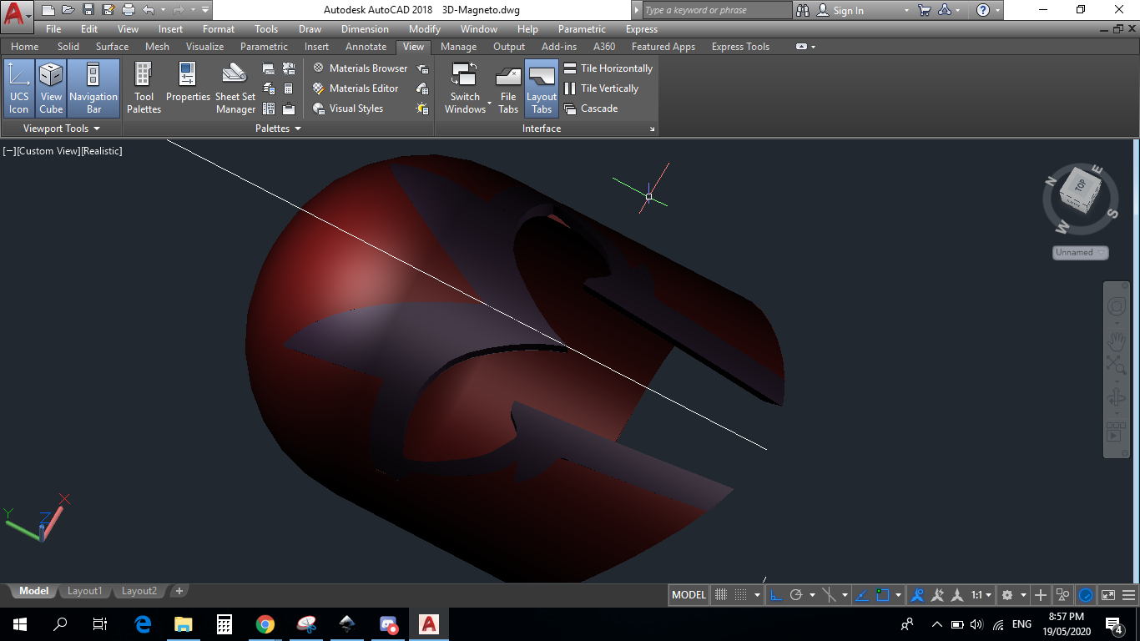Toggle snap mode in status bar
This screenshot has height=641, width=1140.
click(740, 595)
